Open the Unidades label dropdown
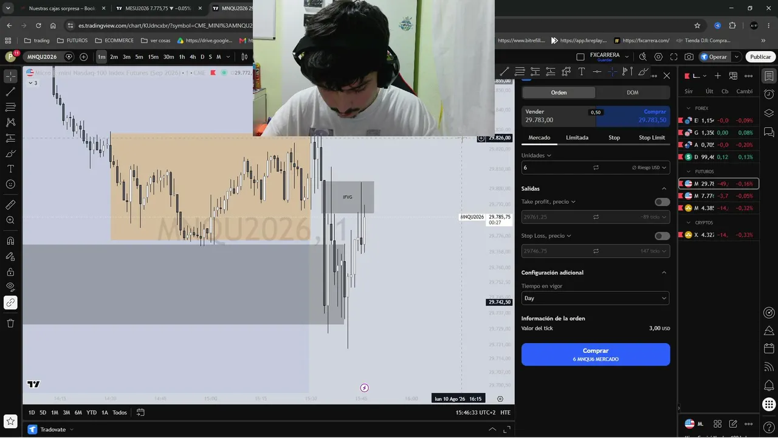This screenshot has width=778, height=438. click(537, 155)
